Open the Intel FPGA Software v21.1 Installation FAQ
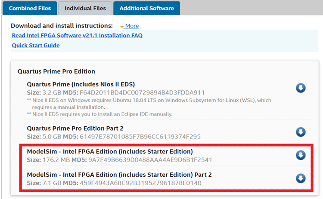Viewport: 323px width, 199px height. click(77, 36)
